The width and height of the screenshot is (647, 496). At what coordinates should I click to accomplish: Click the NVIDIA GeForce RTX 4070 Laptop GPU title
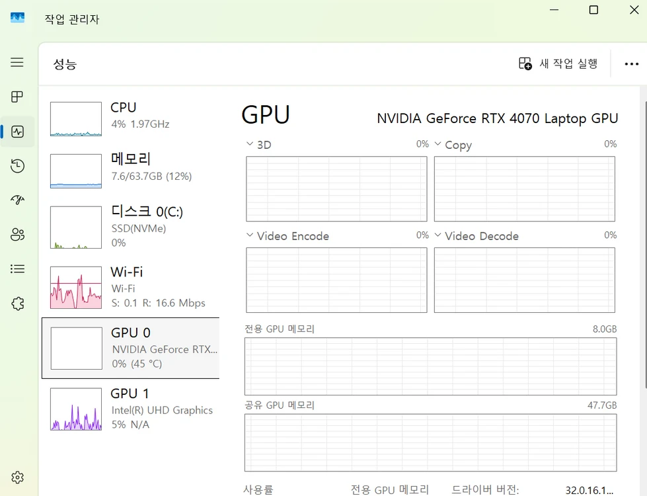[x=497, y=118]
